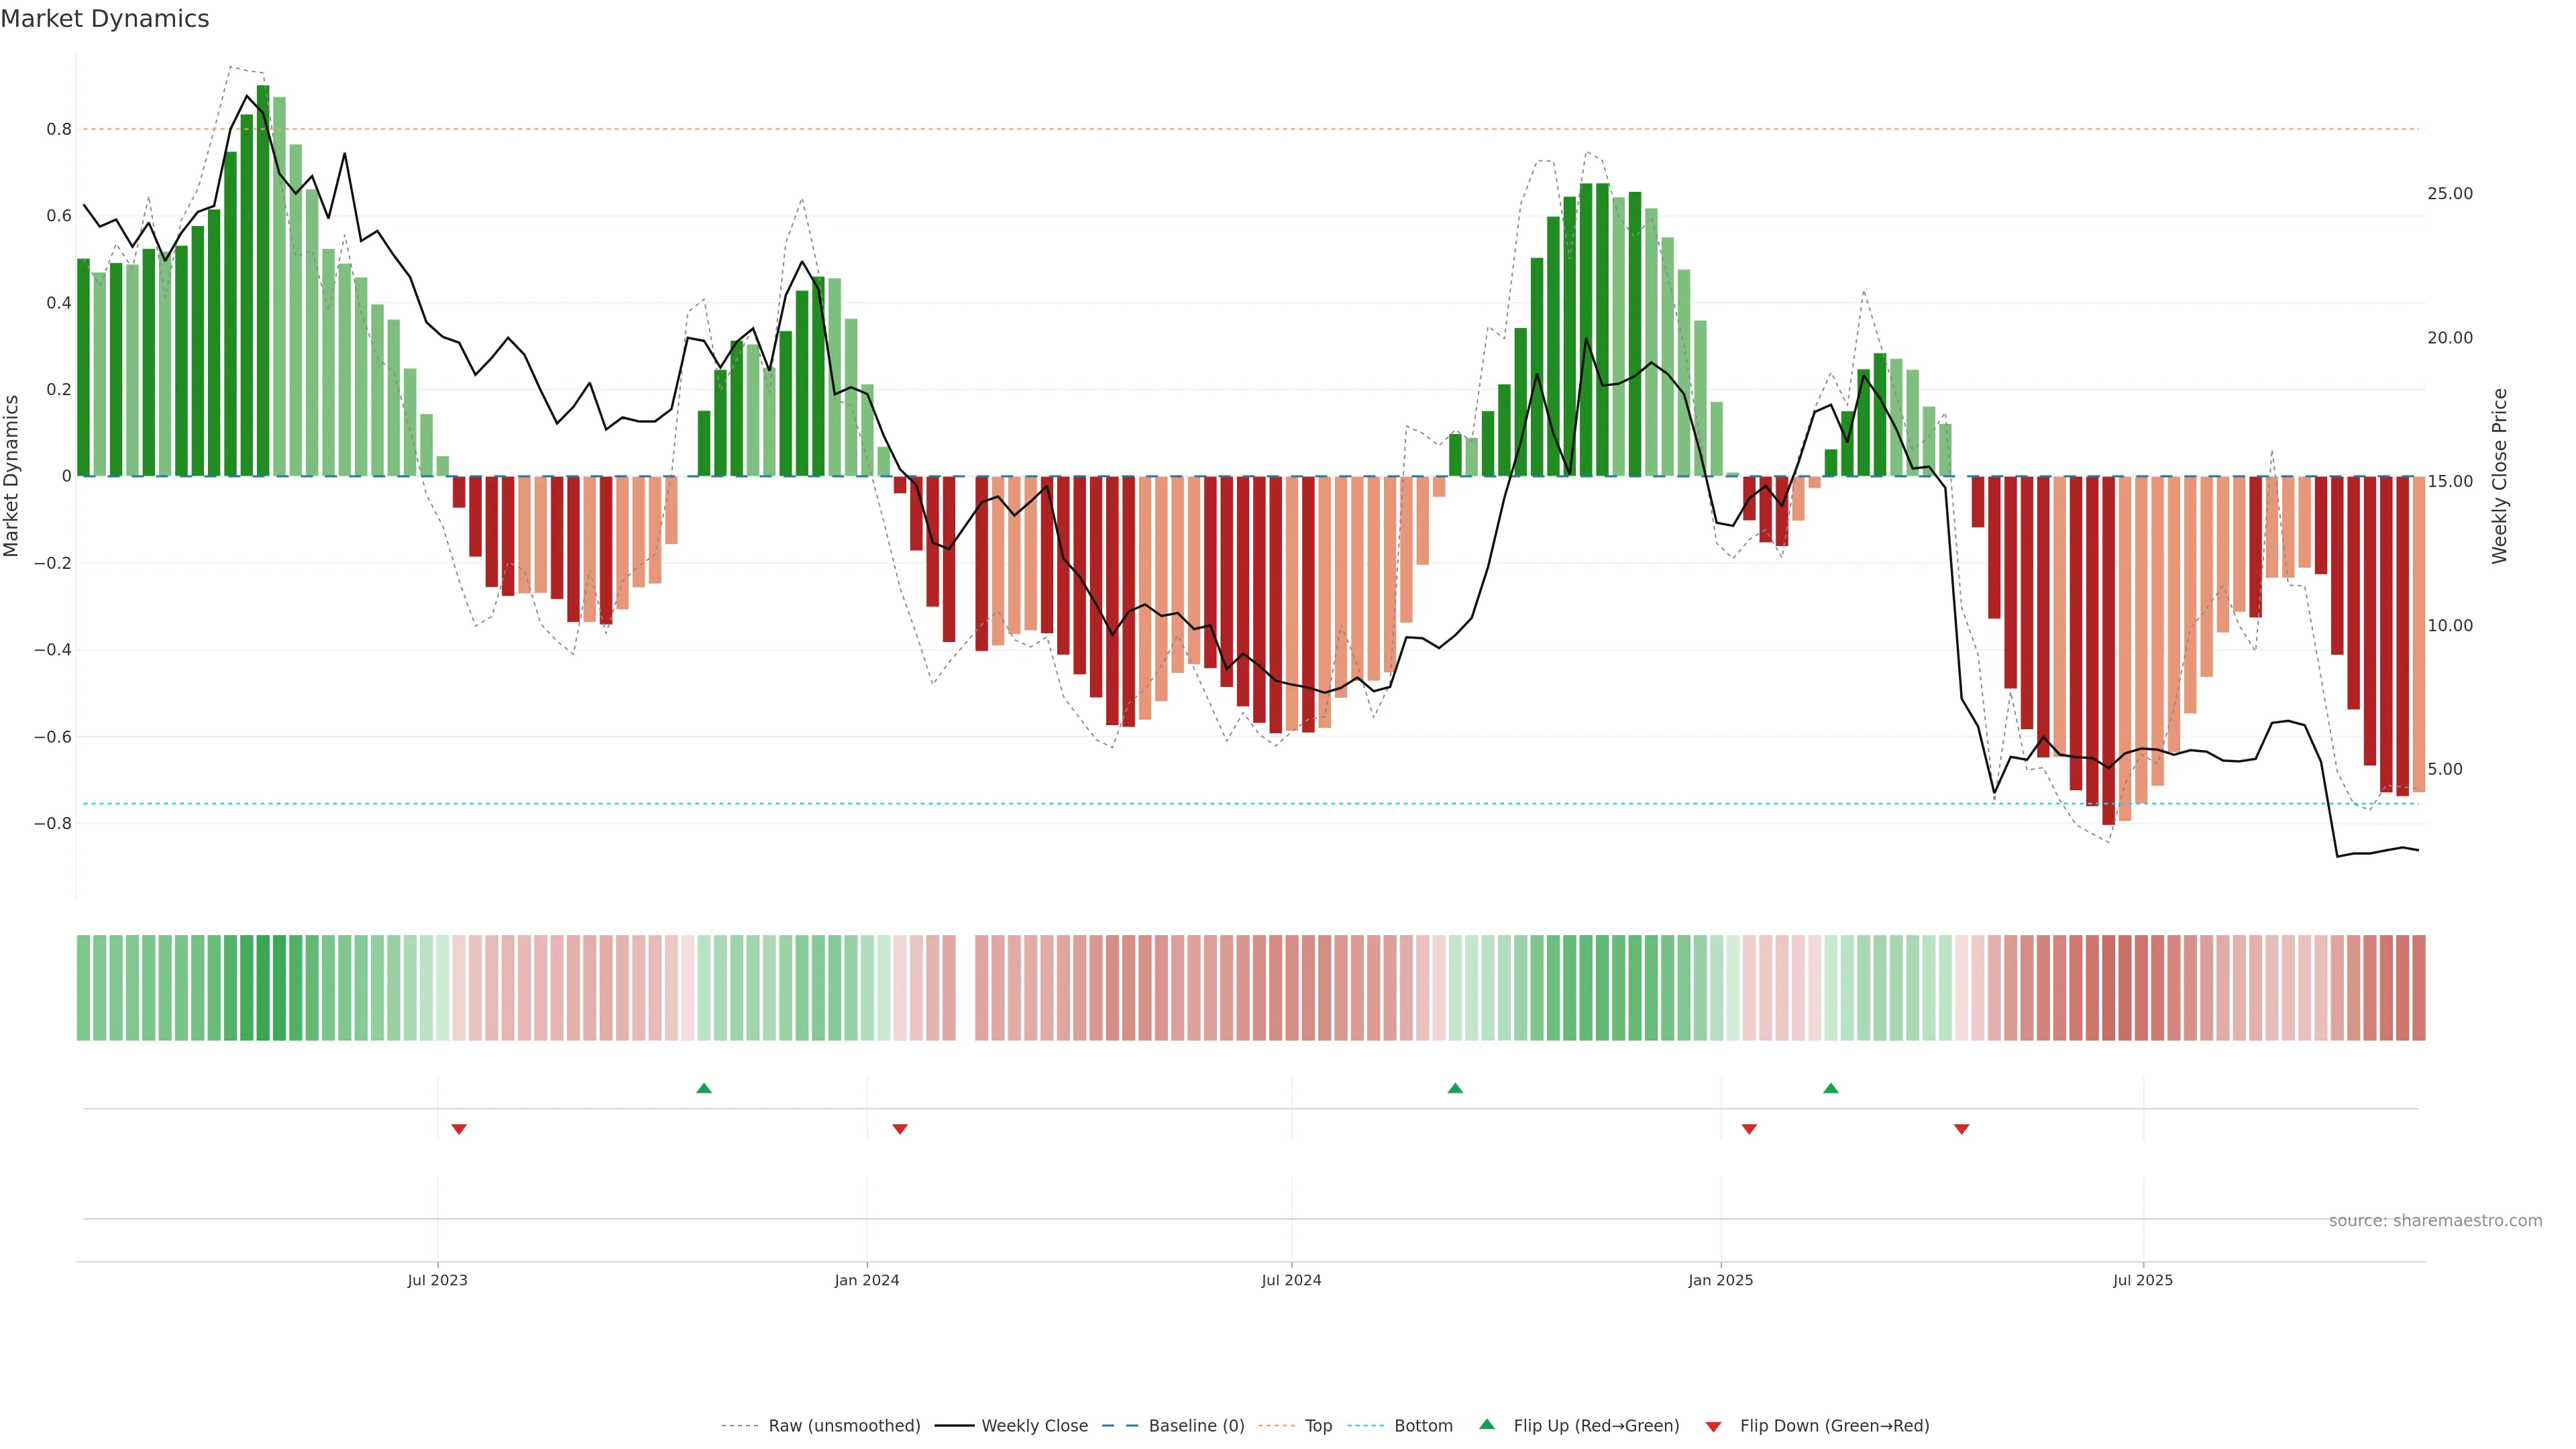Click the 0.8 left axis tick label
2576x1449 pixels.
[59, 129]
